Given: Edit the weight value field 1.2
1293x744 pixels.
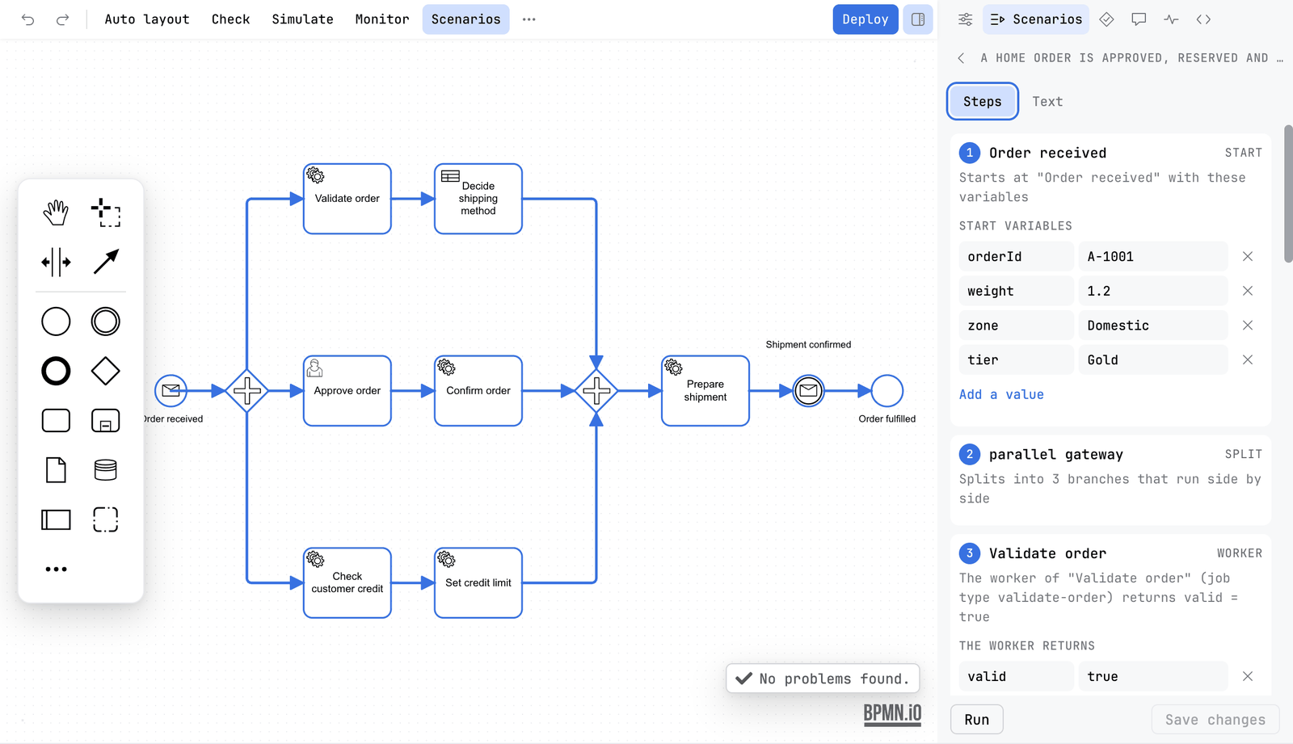Looking at the screenshot, I should [x=1152, y=291].
